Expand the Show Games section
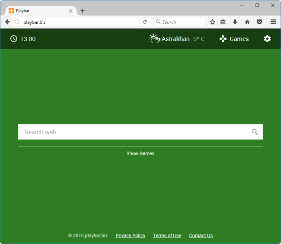 coord(140,153)
